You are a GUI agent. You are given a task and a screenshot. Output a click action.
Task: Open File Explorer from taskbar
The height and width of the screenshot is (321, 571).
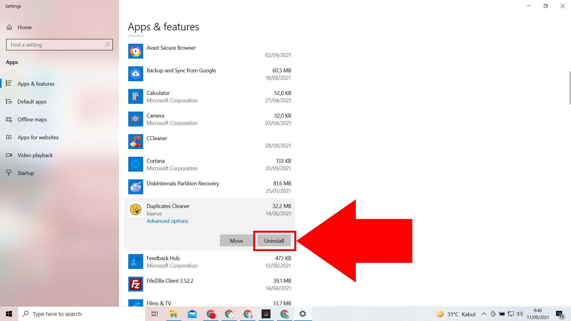(173, 314)
